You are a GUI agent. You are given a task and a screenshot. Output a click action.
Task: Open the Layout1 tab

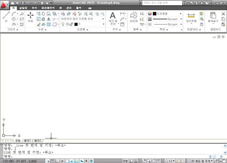[27, 141]
